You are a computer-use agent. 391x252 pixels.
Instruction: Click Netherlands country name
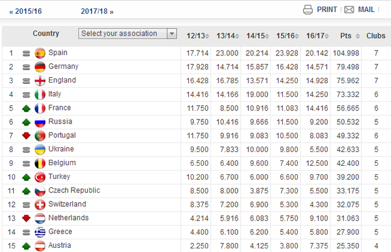(69, 218)
